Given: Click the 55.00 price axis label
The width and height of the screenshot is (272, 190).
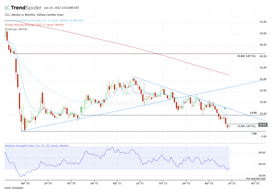Looking at the screenshot, I should 263,22.
